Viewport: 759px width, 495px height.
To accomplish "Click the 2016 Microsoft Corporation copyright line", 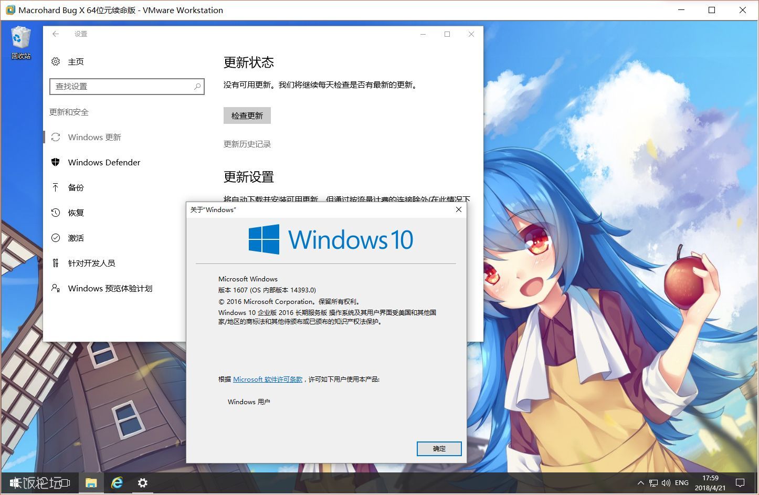I will click(289, 301).
